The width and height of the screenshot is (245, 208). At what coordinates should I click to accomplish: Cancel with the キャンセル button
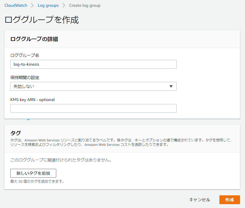coord(200,200)
